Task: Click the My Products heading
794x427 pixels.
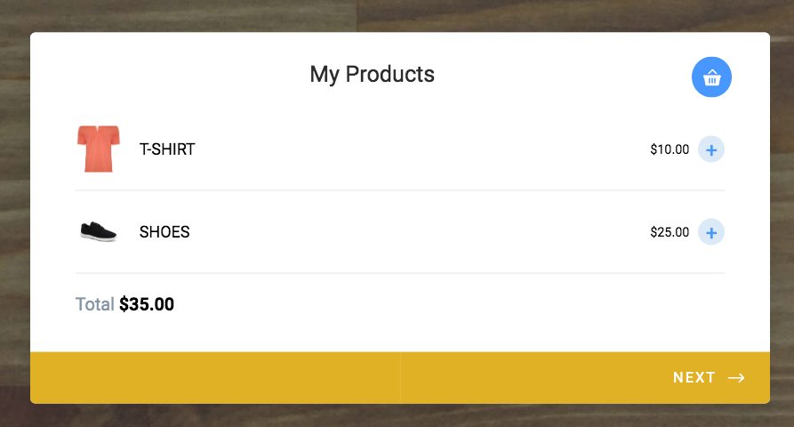Action: point(373,75)
